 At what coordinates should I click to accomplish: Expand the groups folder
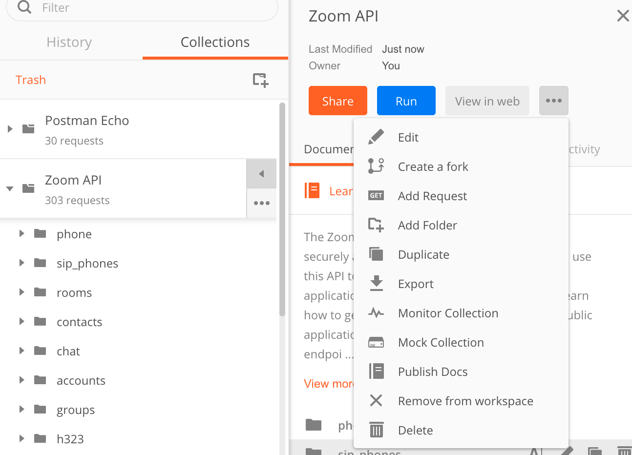(21, 410)
